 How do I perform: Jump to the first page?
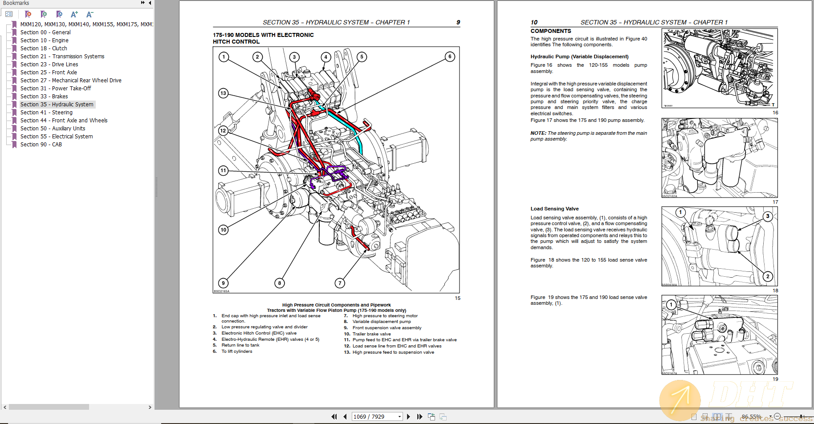(x=334, y=416)
